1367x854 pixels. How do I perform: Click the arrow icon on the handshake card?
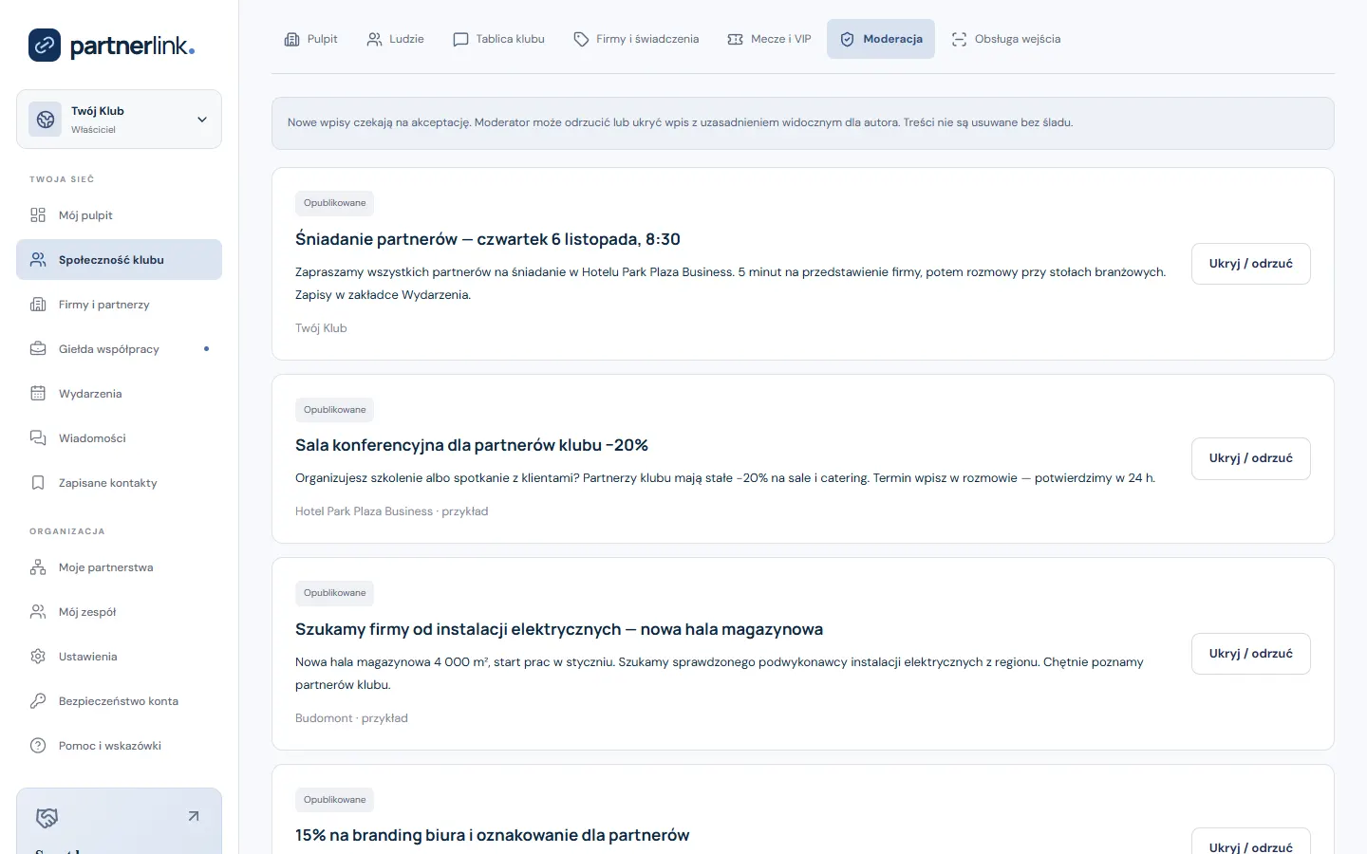click(194, 816)
